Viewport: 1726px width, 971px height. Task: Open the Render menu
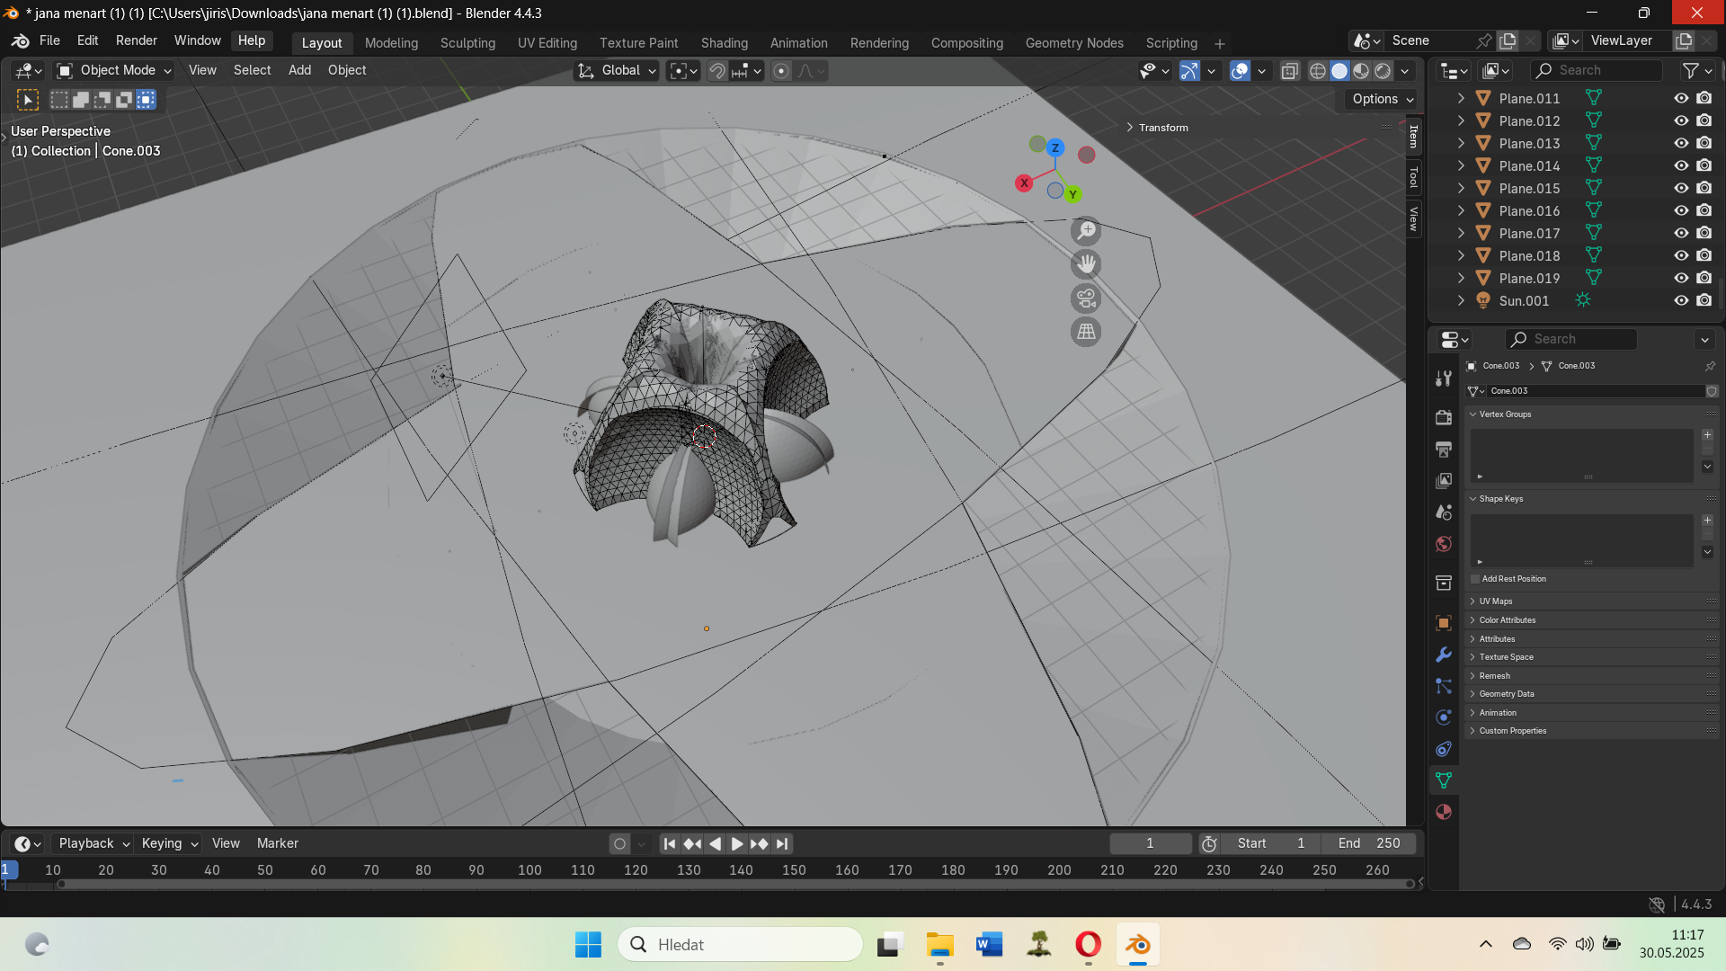[x=136, y=40]
